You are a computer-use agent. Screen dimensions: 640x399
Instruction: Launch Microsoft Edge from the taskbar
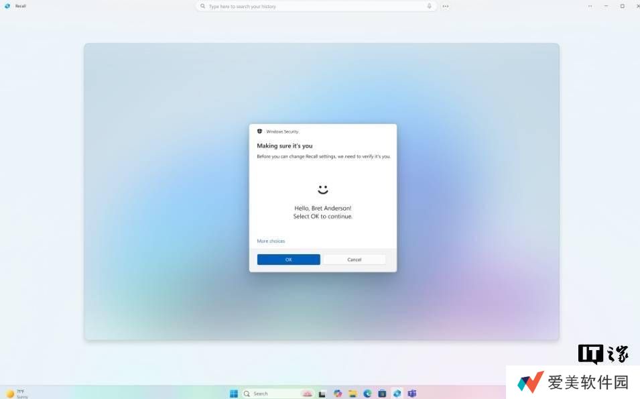(367, 394)
